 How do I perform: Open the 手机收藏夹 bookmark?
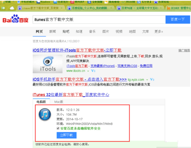point(26,2)
